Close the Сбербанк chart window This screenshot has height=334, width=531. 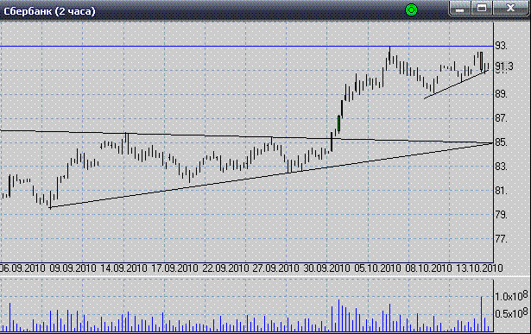[509, 8]
